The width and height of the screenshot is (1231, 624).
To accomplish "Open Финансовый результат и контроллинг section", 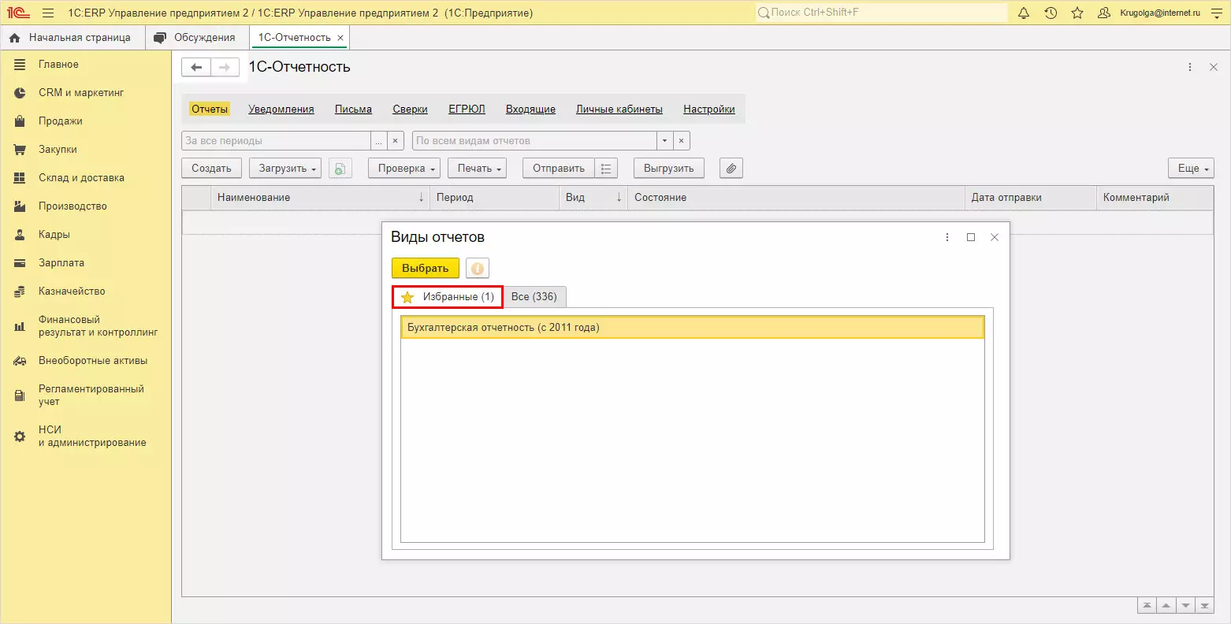I will click(x=86, y=326).
